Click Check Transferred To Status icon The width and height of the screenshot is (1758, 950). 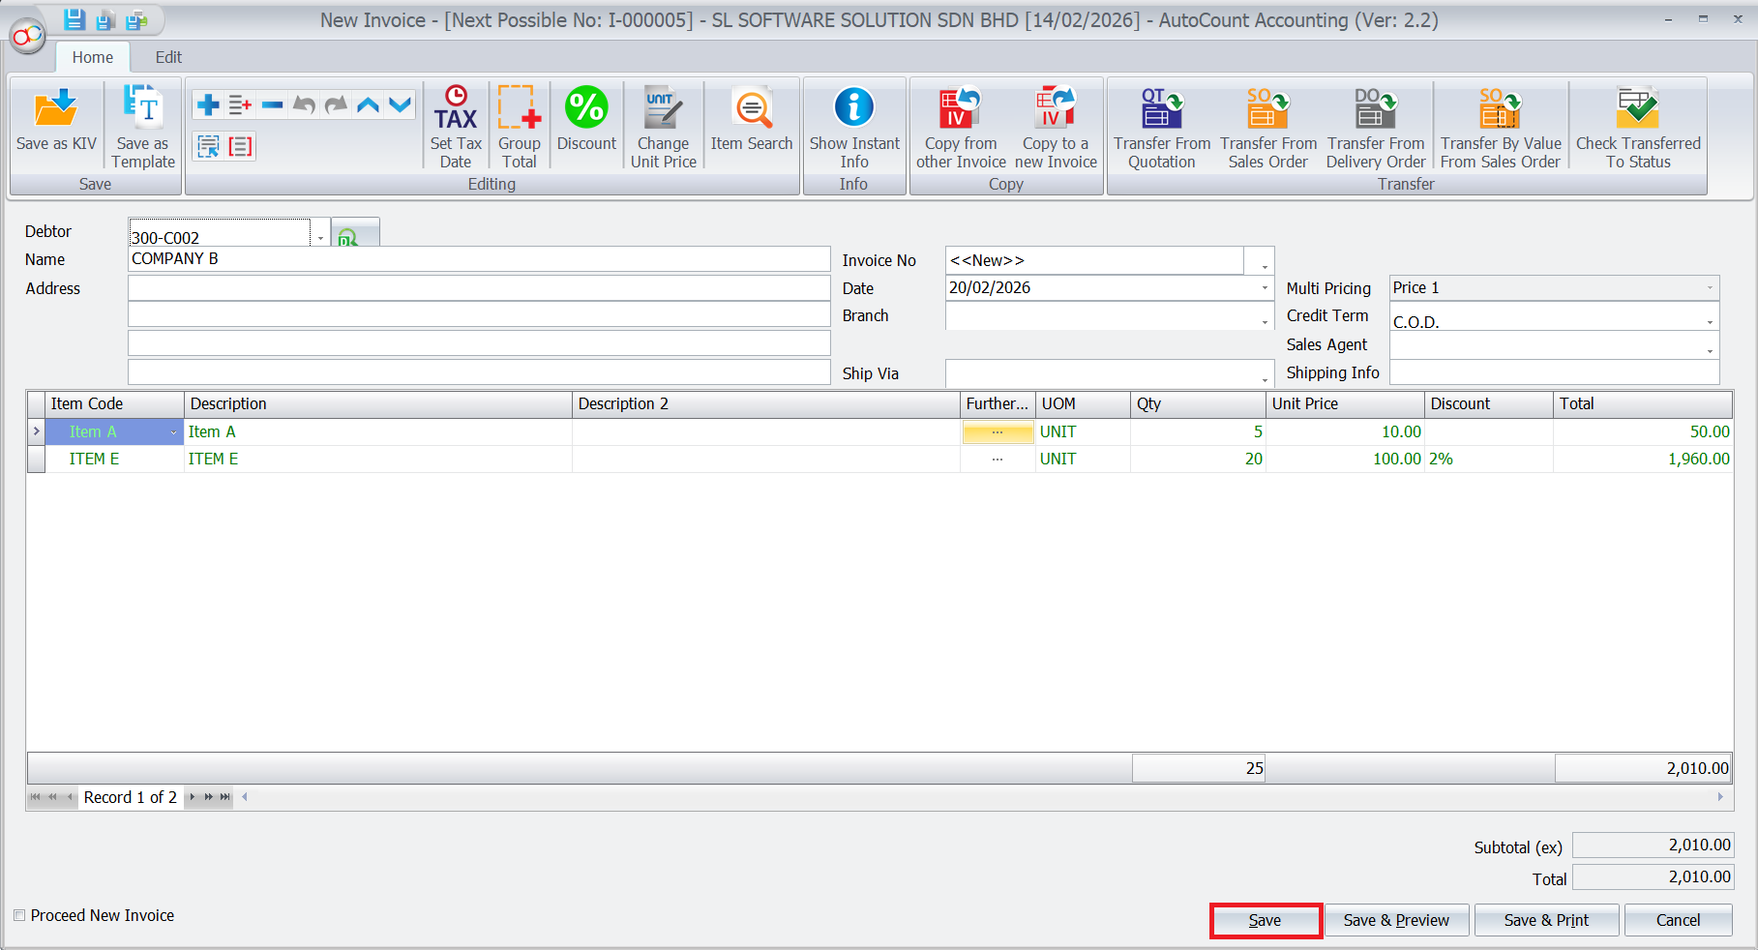(x=1638, y=108)
